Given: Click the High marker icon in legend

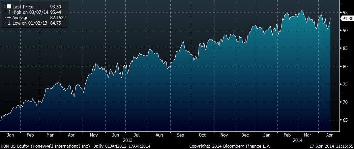Looking at the screenshot, I should [x=9, y=12].
